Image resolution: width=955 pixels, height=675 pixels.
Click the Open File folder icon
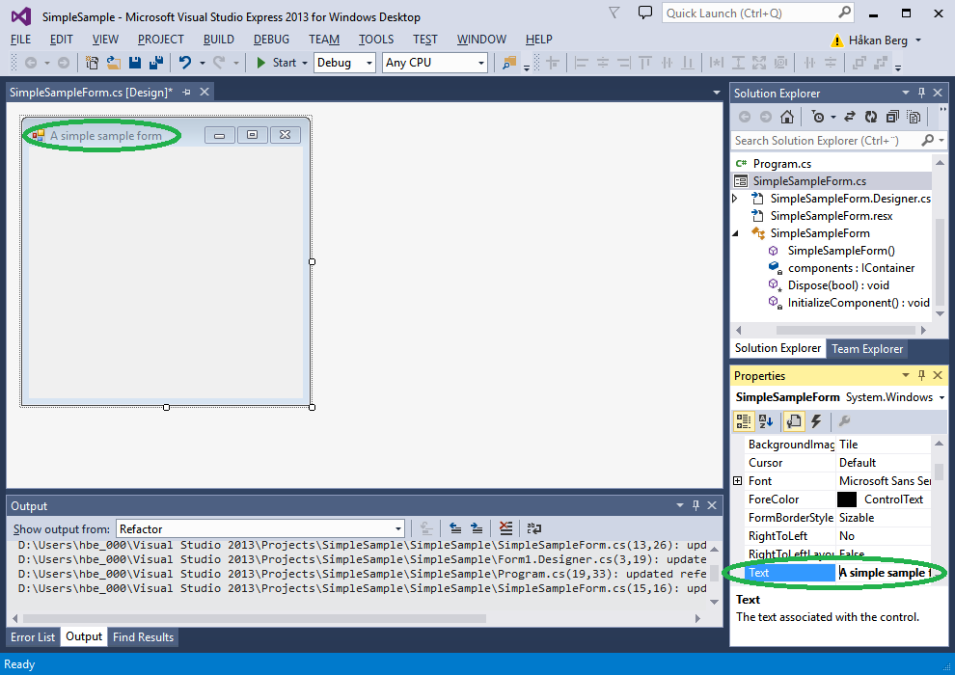click(113, 62)
